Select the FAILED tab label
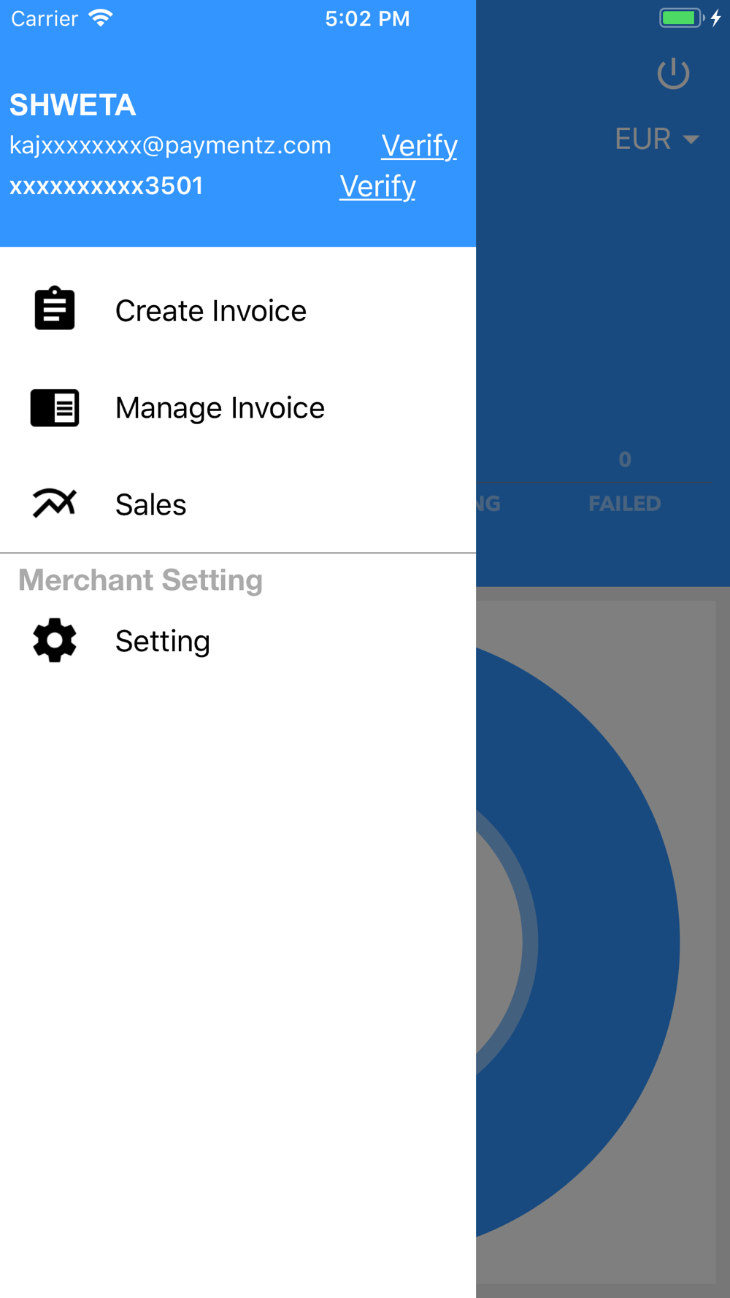 [625, 504]
